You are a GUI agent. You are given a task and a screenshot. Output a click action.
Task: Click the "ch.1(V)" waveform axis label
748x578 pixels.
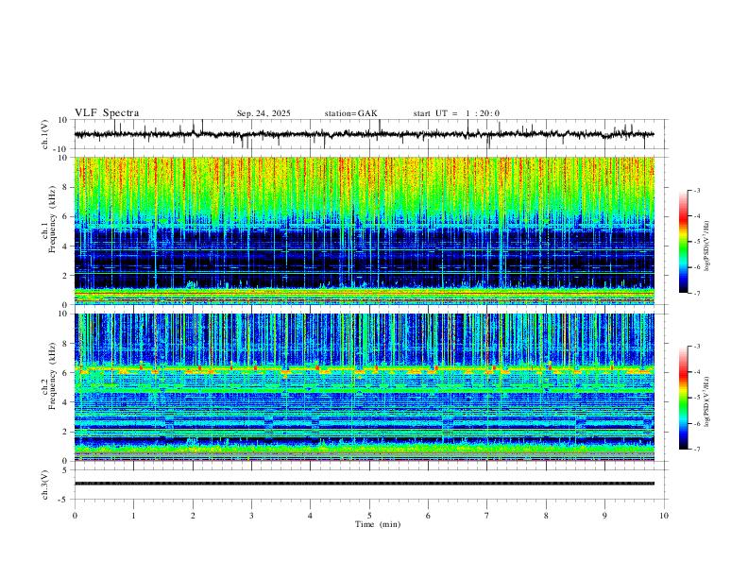[45, 134]
